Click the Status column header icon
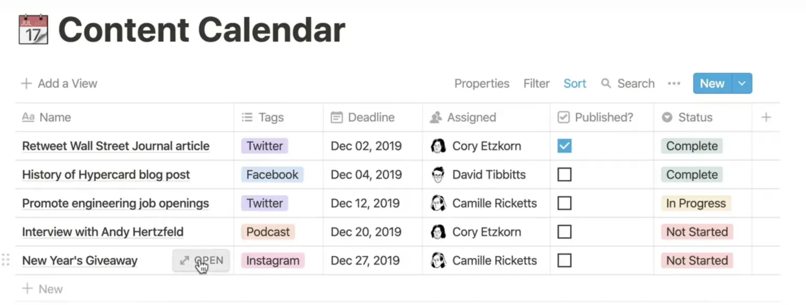The width and height of the screenshot is (806, 305). point(667,118)
